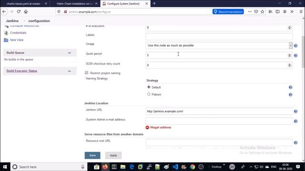Save the page to Pocket
This screenshot has height=171, width=305.
[x=256, y=11]
